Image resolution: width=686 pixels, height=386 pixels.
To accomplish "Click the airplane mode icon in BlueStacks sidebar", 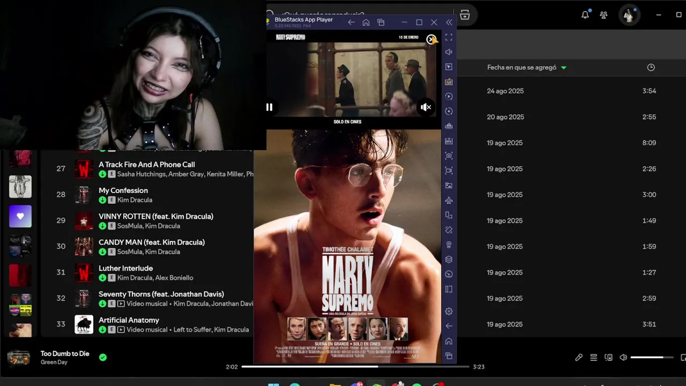I will point(449,201).
